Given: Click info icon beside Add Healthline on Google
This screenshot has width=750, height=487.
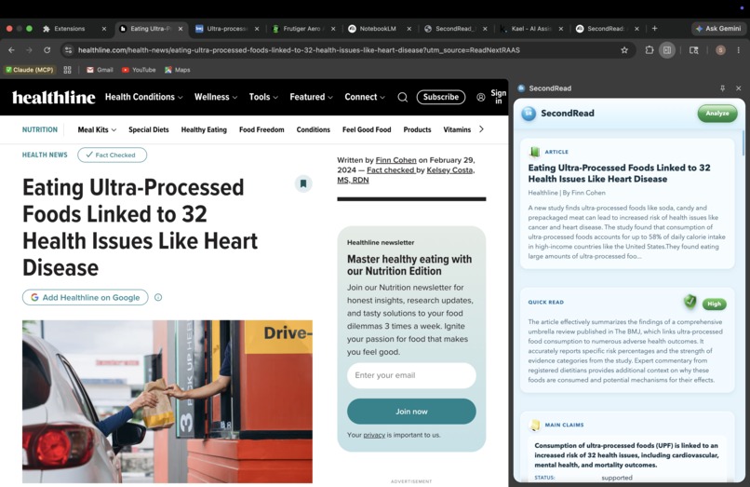Looking at the screenshot, I should [158, 297].
